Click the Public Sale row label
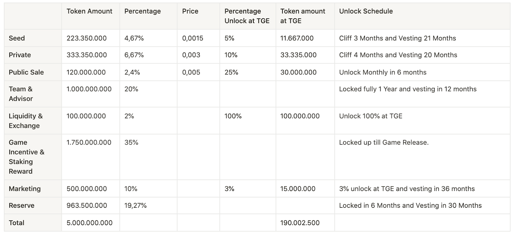Screen dimensions: 517x238 tap(26, 72)
